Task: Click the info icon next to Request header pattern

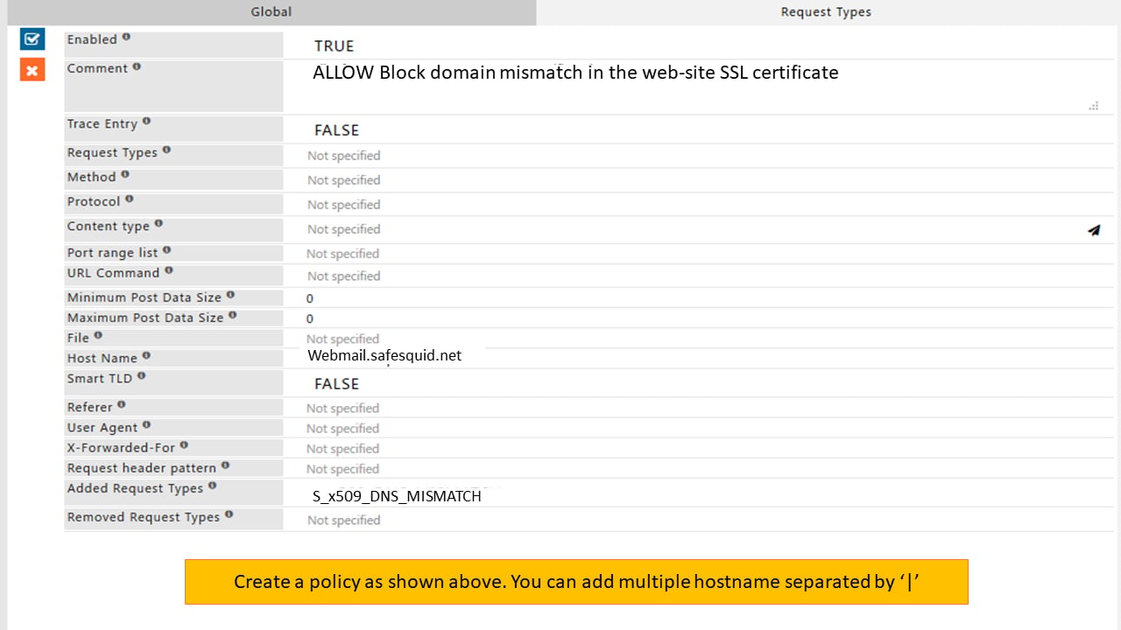Action: click(x=225, y=466)
